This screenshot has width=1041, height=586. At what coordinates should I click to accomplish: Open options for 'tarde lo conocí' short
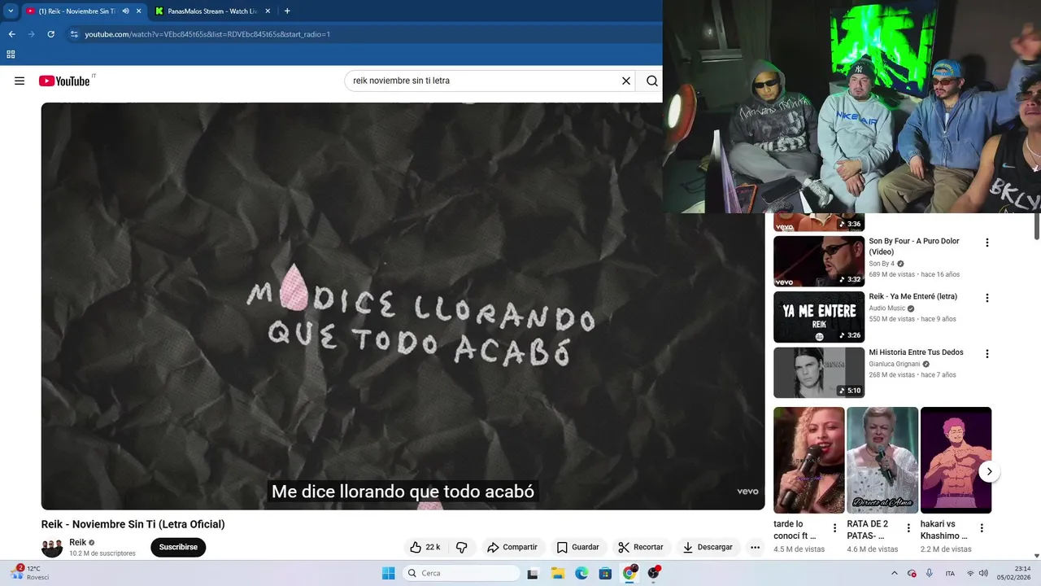[834, 528]
